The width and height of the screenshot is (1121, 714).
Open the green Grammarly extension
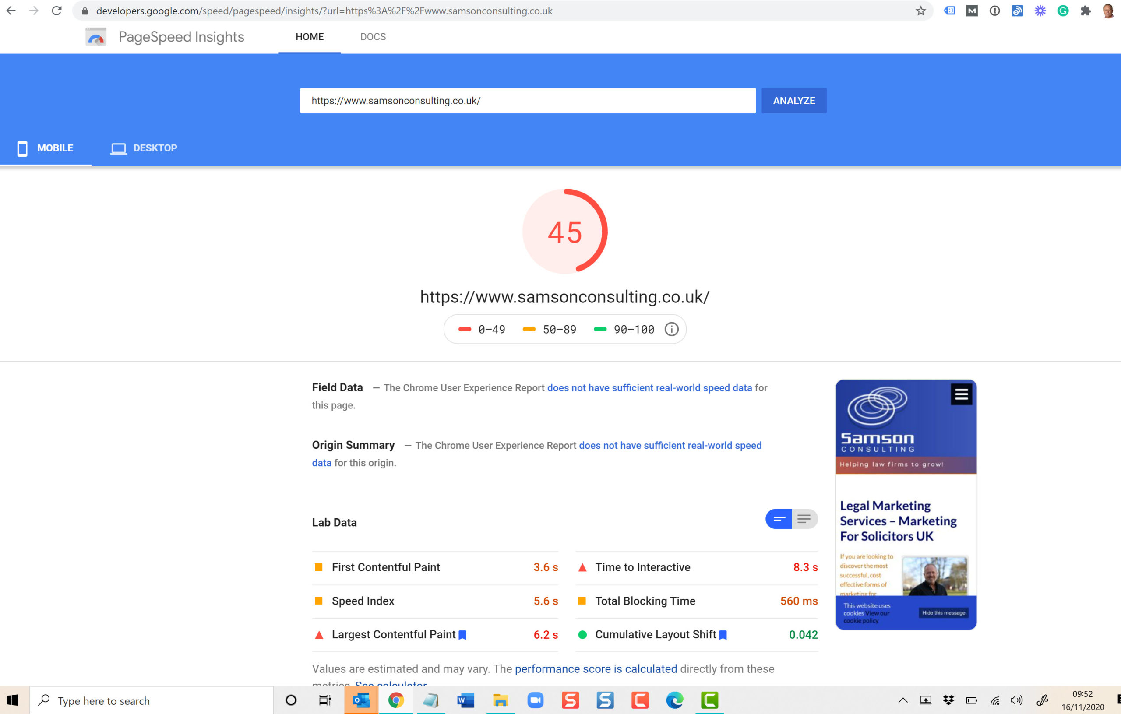pyautogui.click(x=1063, y=11)
